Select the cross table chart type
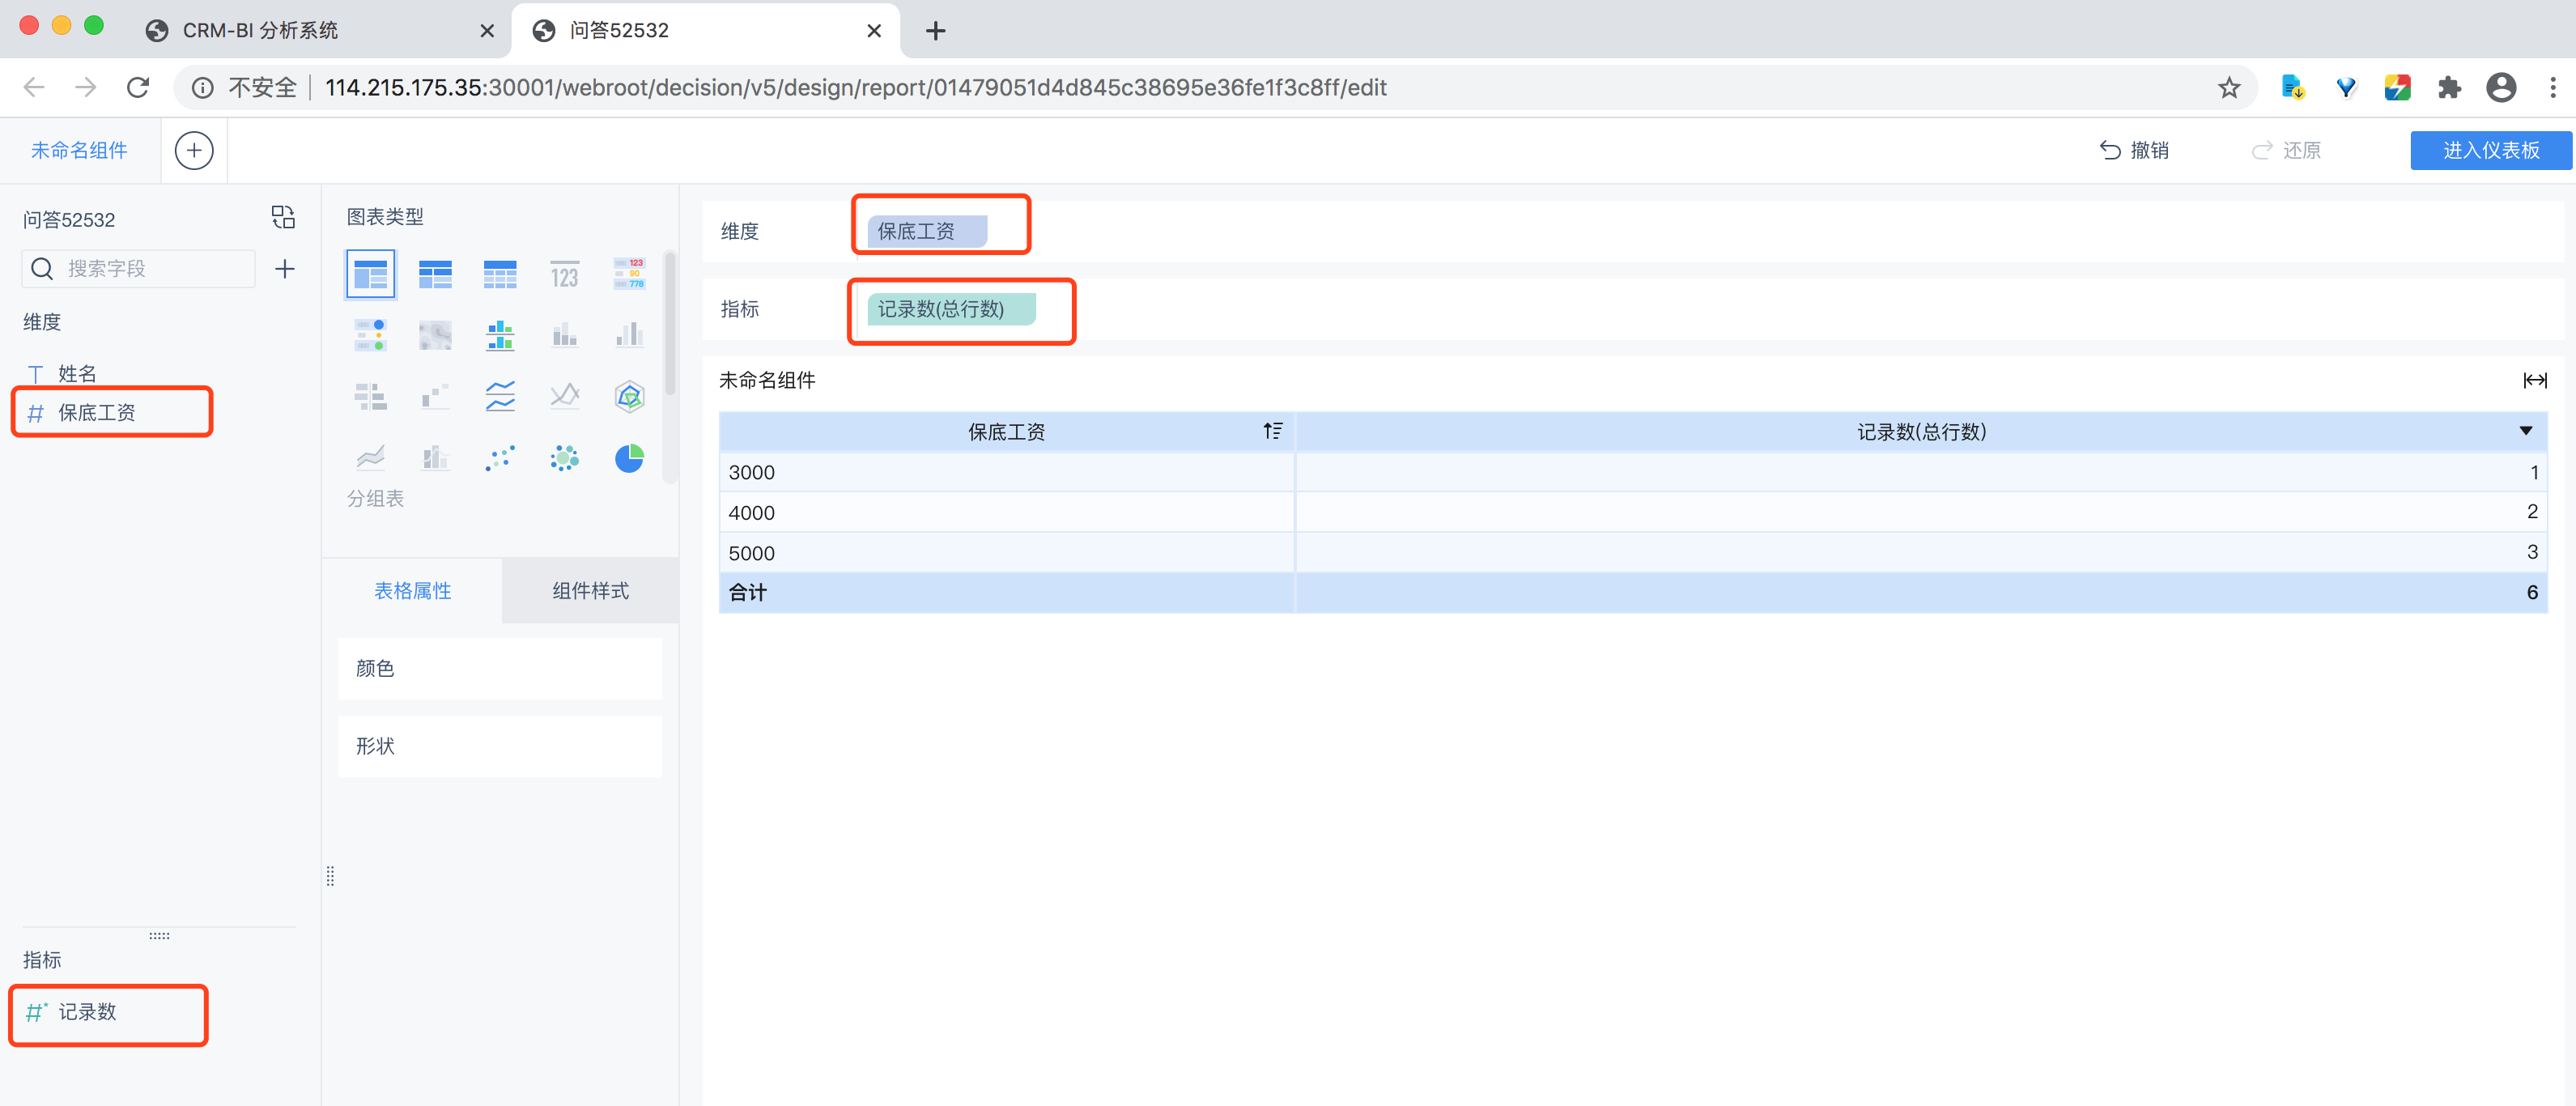Screen dimensions: 2576x1106 tap(435, 274)
